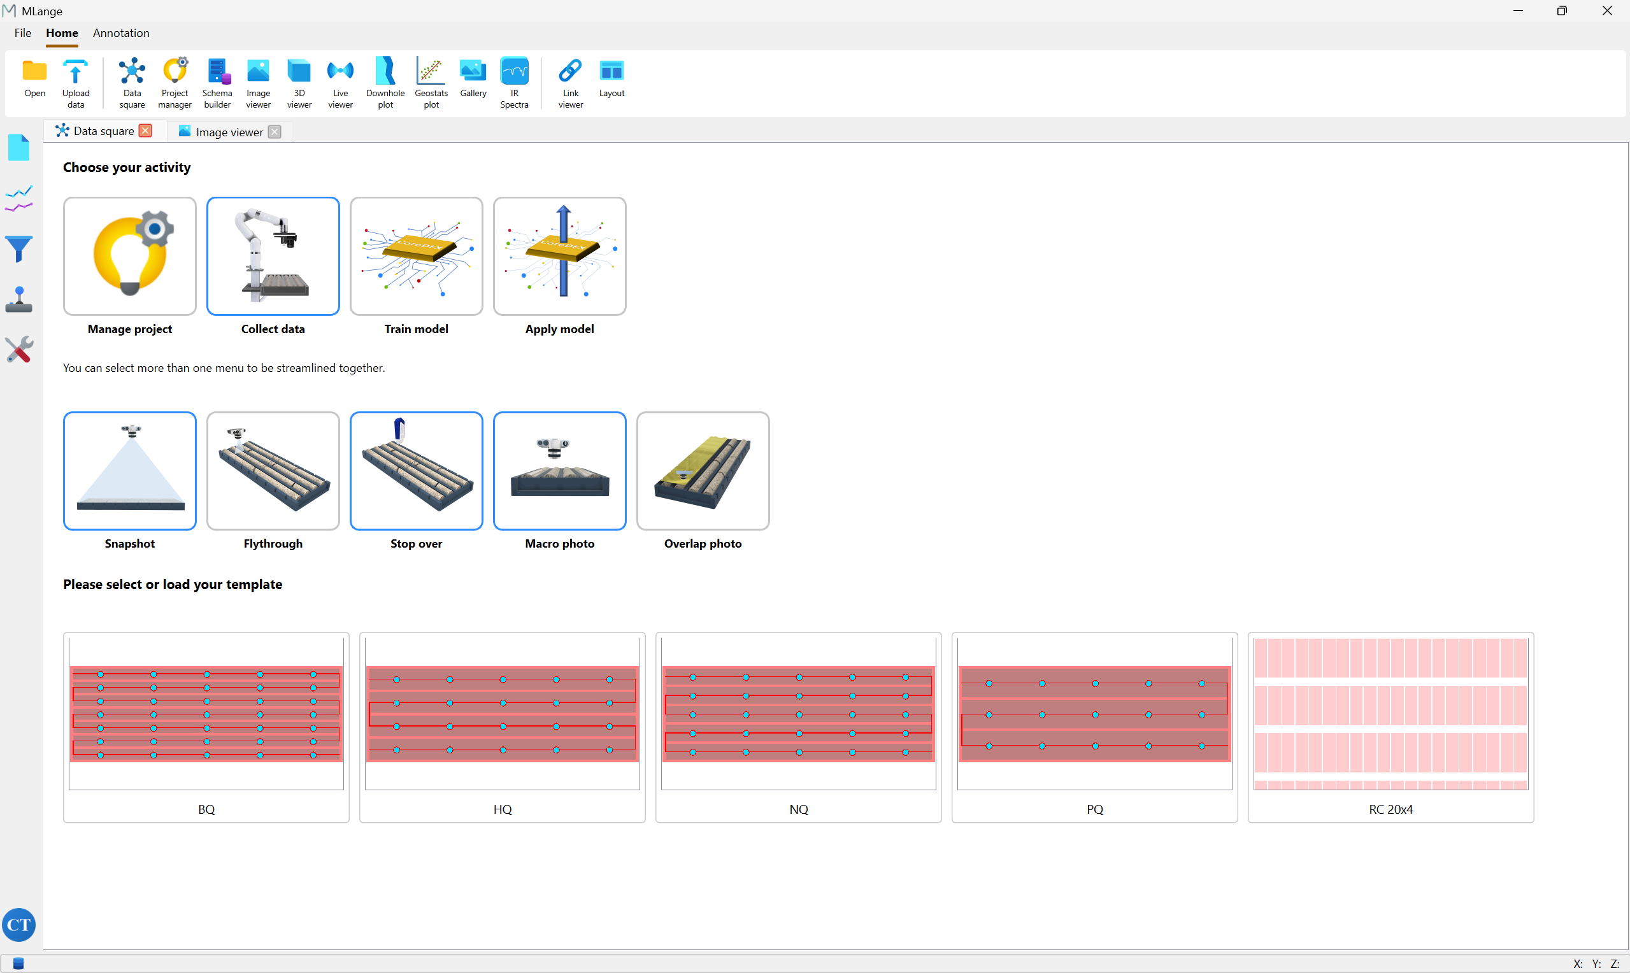Switch to the Image viewer tab

click(229, 132)
